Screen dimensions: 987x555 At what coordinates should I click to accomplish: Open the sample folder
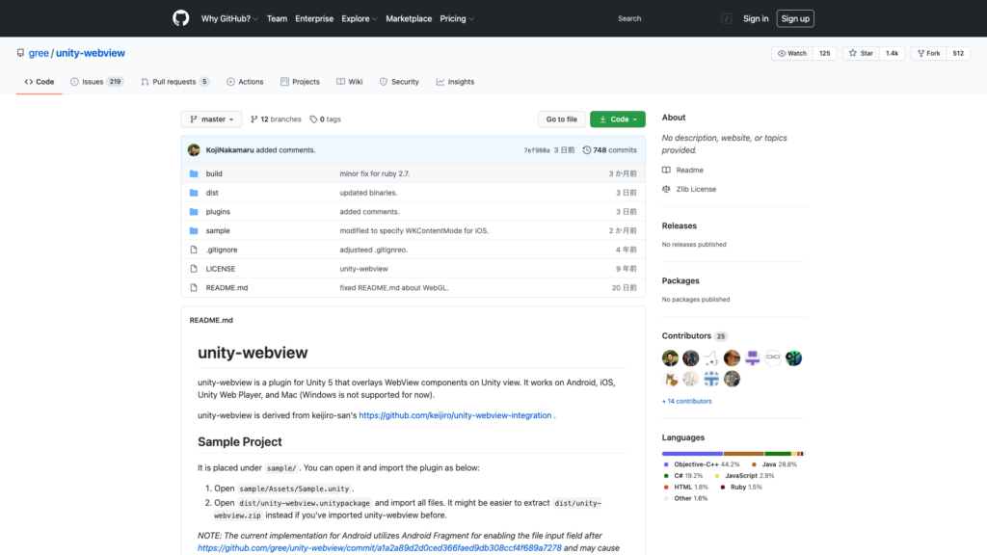[217, 230]
